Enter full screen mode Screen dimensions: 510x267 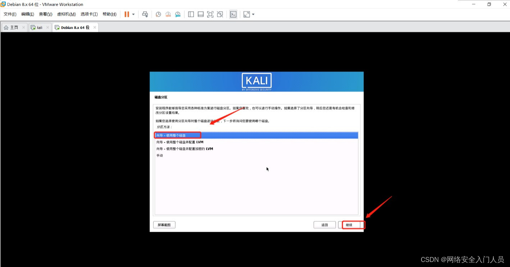coord(210,14)
